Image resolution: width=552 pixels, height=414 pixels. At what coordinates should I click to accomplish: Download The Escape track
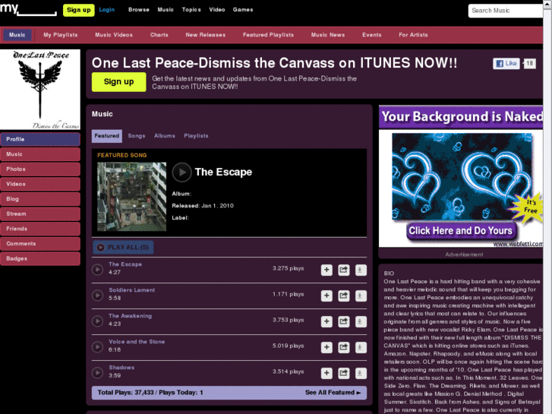pyautogui.click(x=361, y=270)
